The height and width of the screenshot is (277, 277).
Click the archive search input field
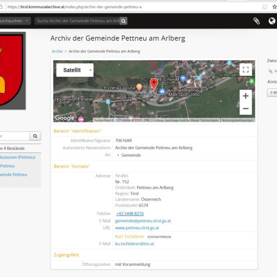(77, 21)
